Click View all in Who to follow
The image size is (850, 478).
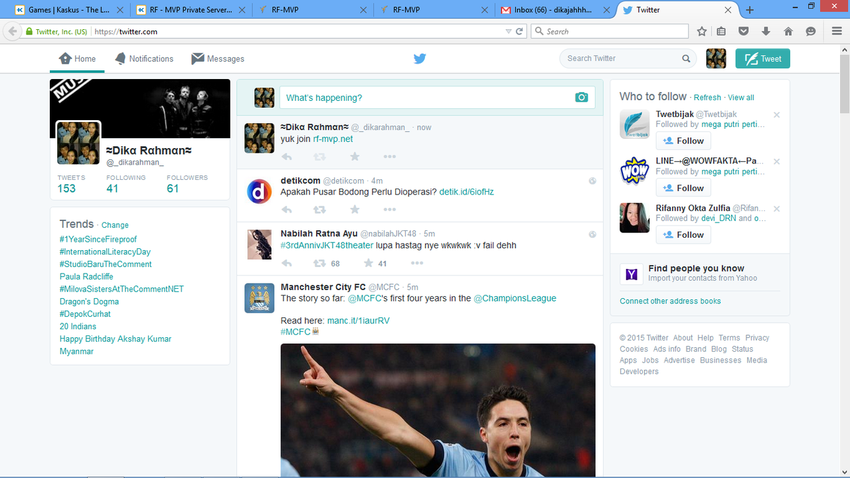741,98
